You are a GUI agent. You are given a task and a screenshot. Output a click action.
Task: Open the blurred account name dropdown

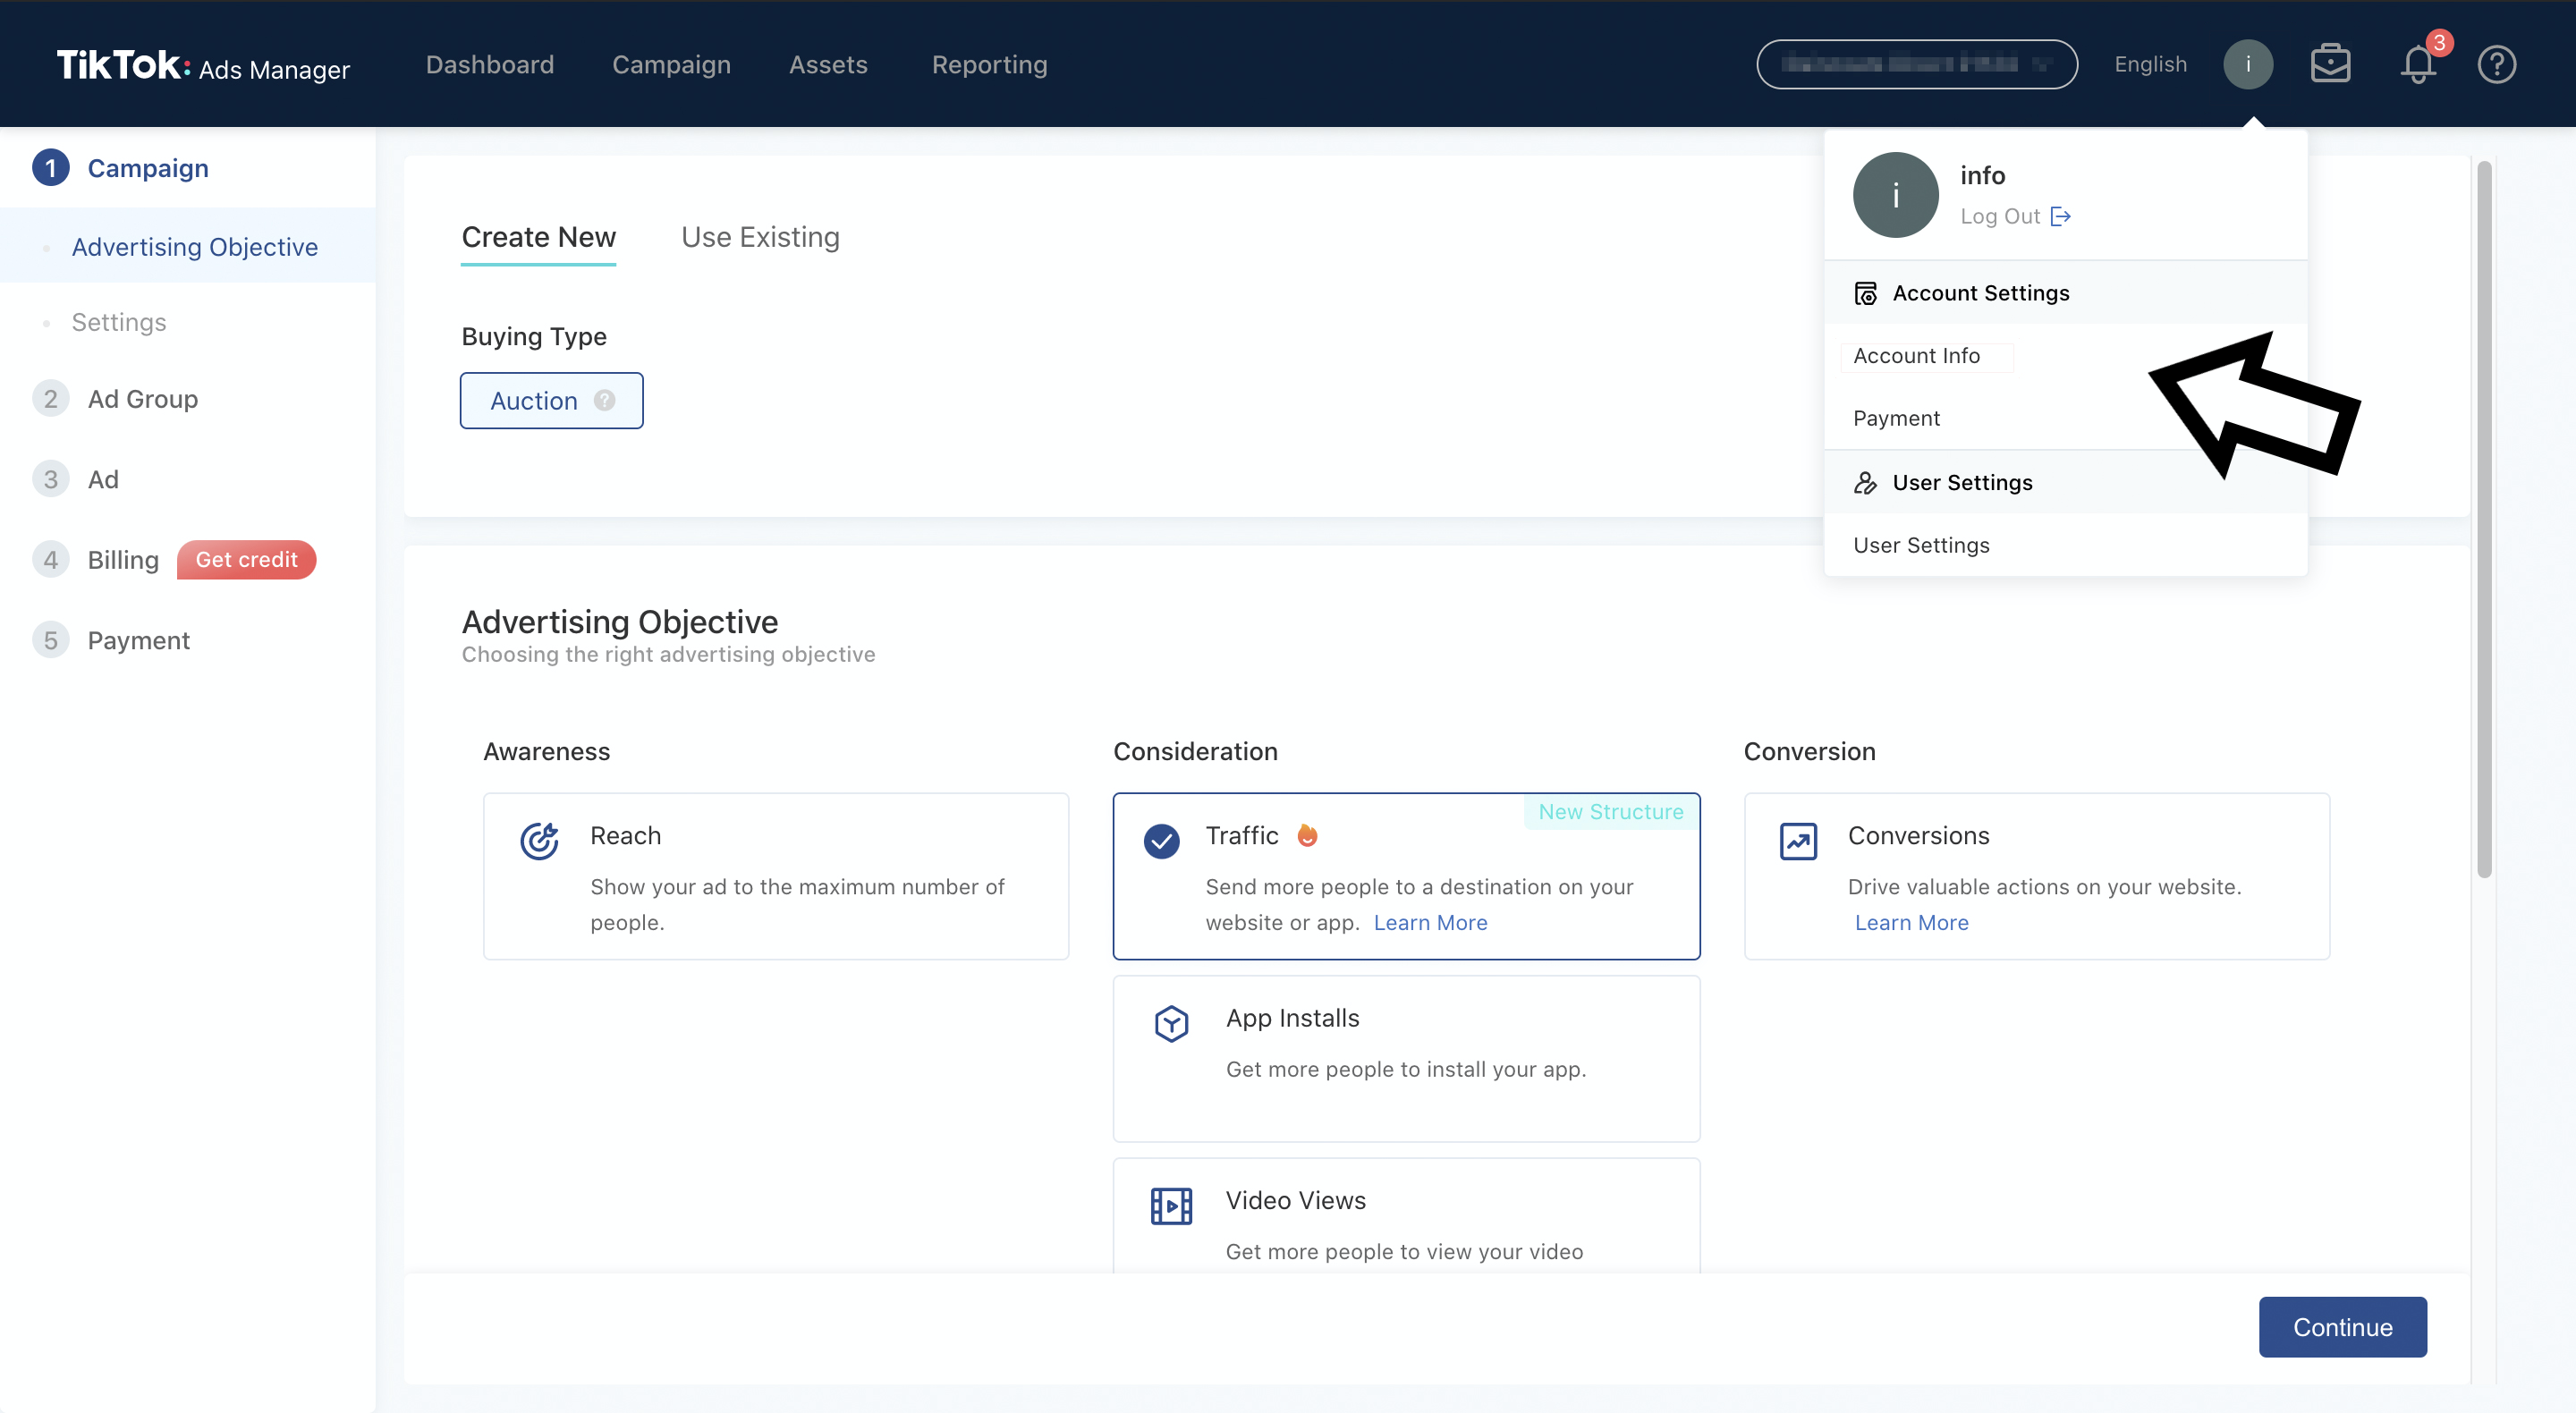(1915, 63)
